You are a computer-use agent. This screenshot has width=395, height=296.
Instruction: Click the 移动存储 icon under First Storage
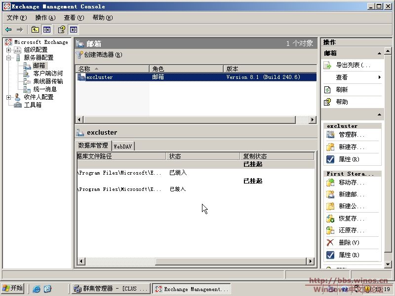(330, 183)
